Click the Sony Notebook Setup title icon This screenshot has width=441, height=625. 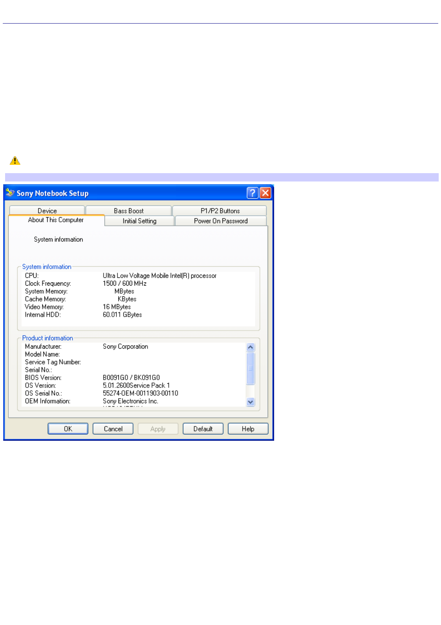pyautogui.click(x=10, y=193)
